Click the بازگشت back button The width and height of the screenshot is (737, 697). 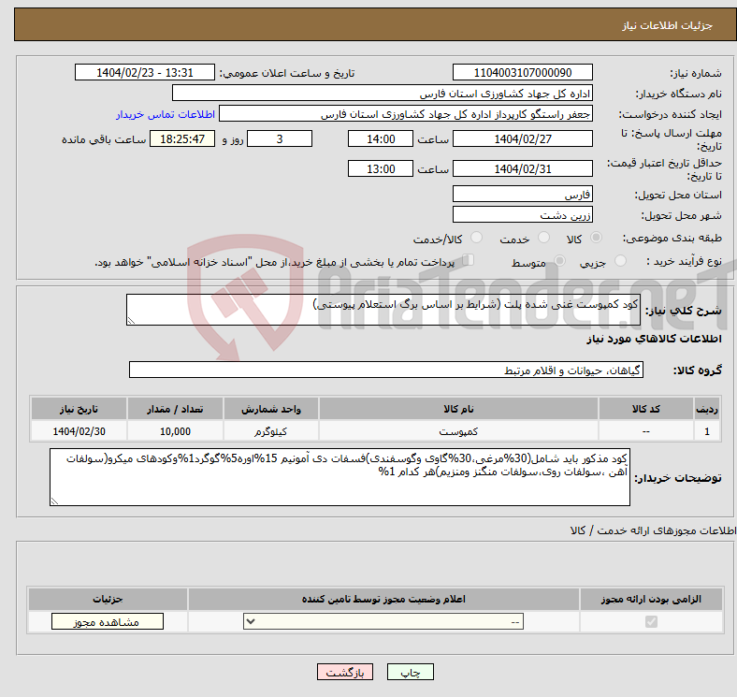coord(345,673)
